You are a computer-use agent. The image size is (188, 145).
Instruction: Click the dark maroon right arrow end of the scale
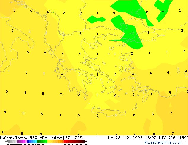coord(85,141)
